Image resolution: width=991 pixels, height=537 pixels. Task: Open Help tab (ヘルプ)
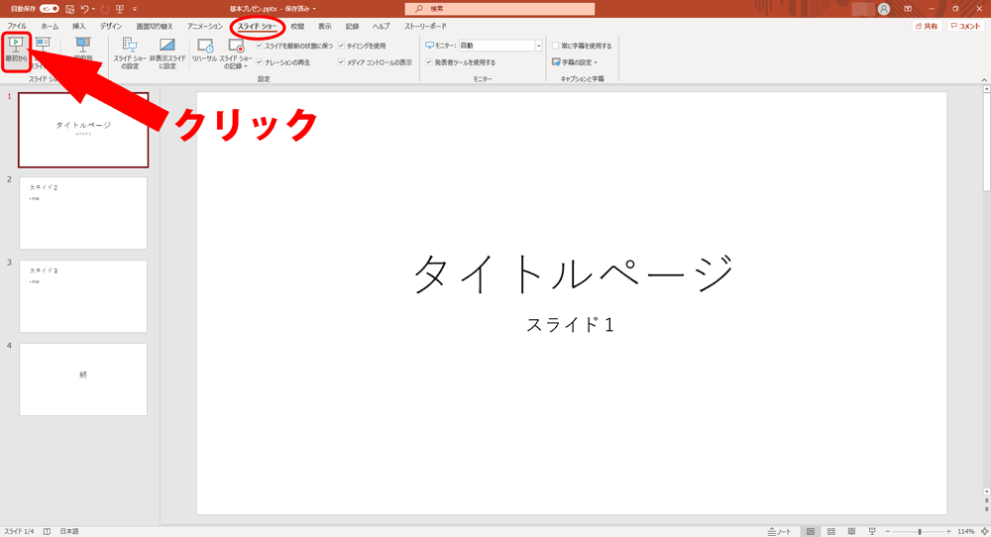tap(382, 26)
